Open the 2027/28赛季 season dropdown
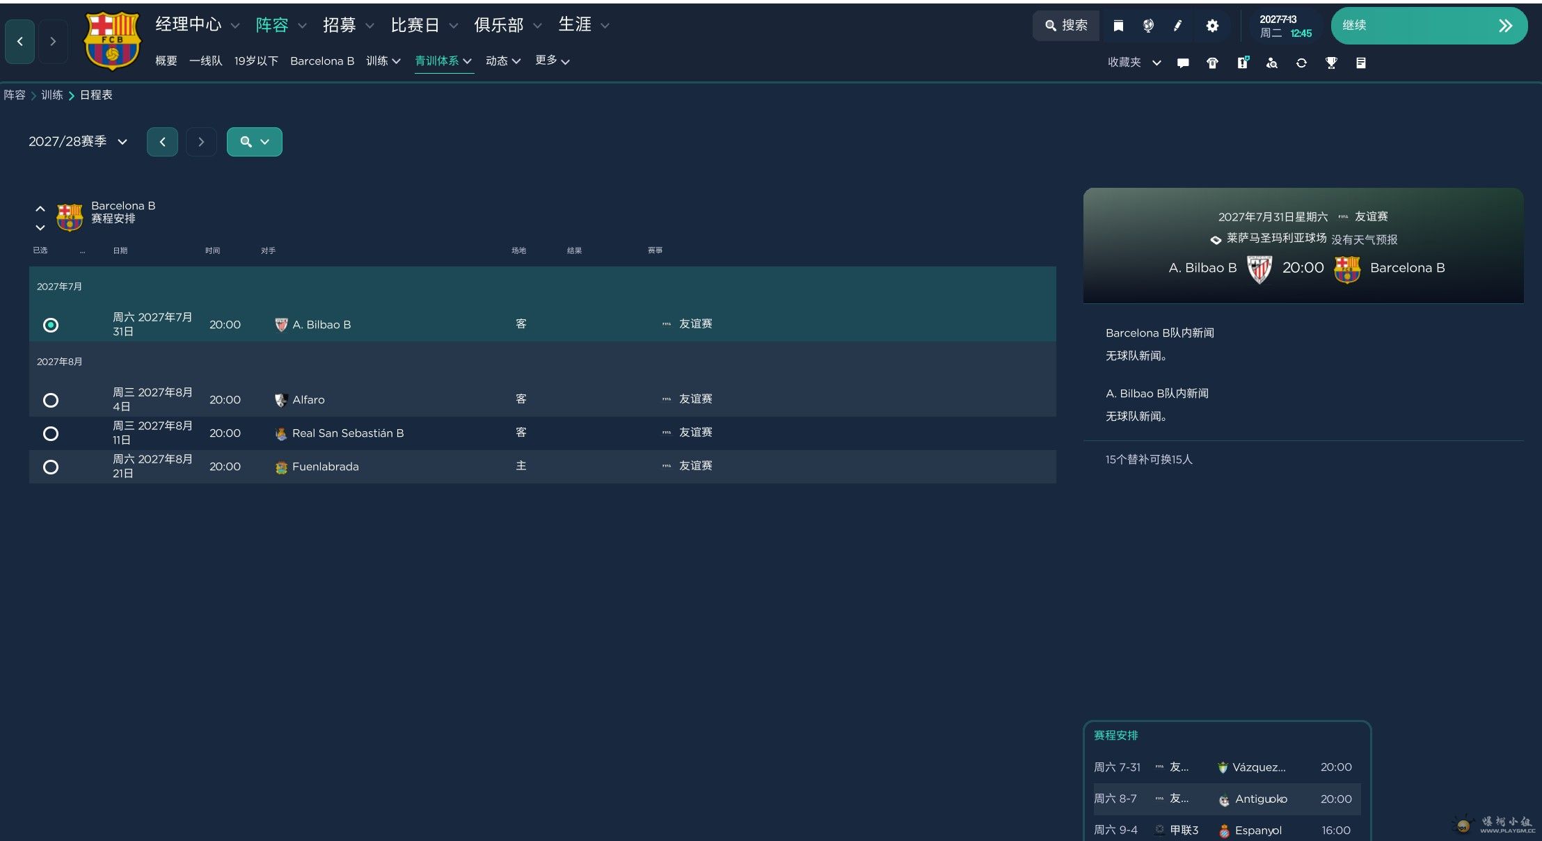The image size is (1542, 841). click(78, 142)
